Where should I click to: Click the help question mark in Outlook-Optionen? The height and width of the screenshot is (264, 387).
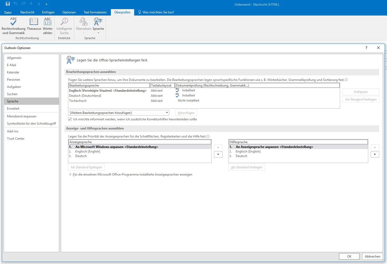[x=366, y=48]
